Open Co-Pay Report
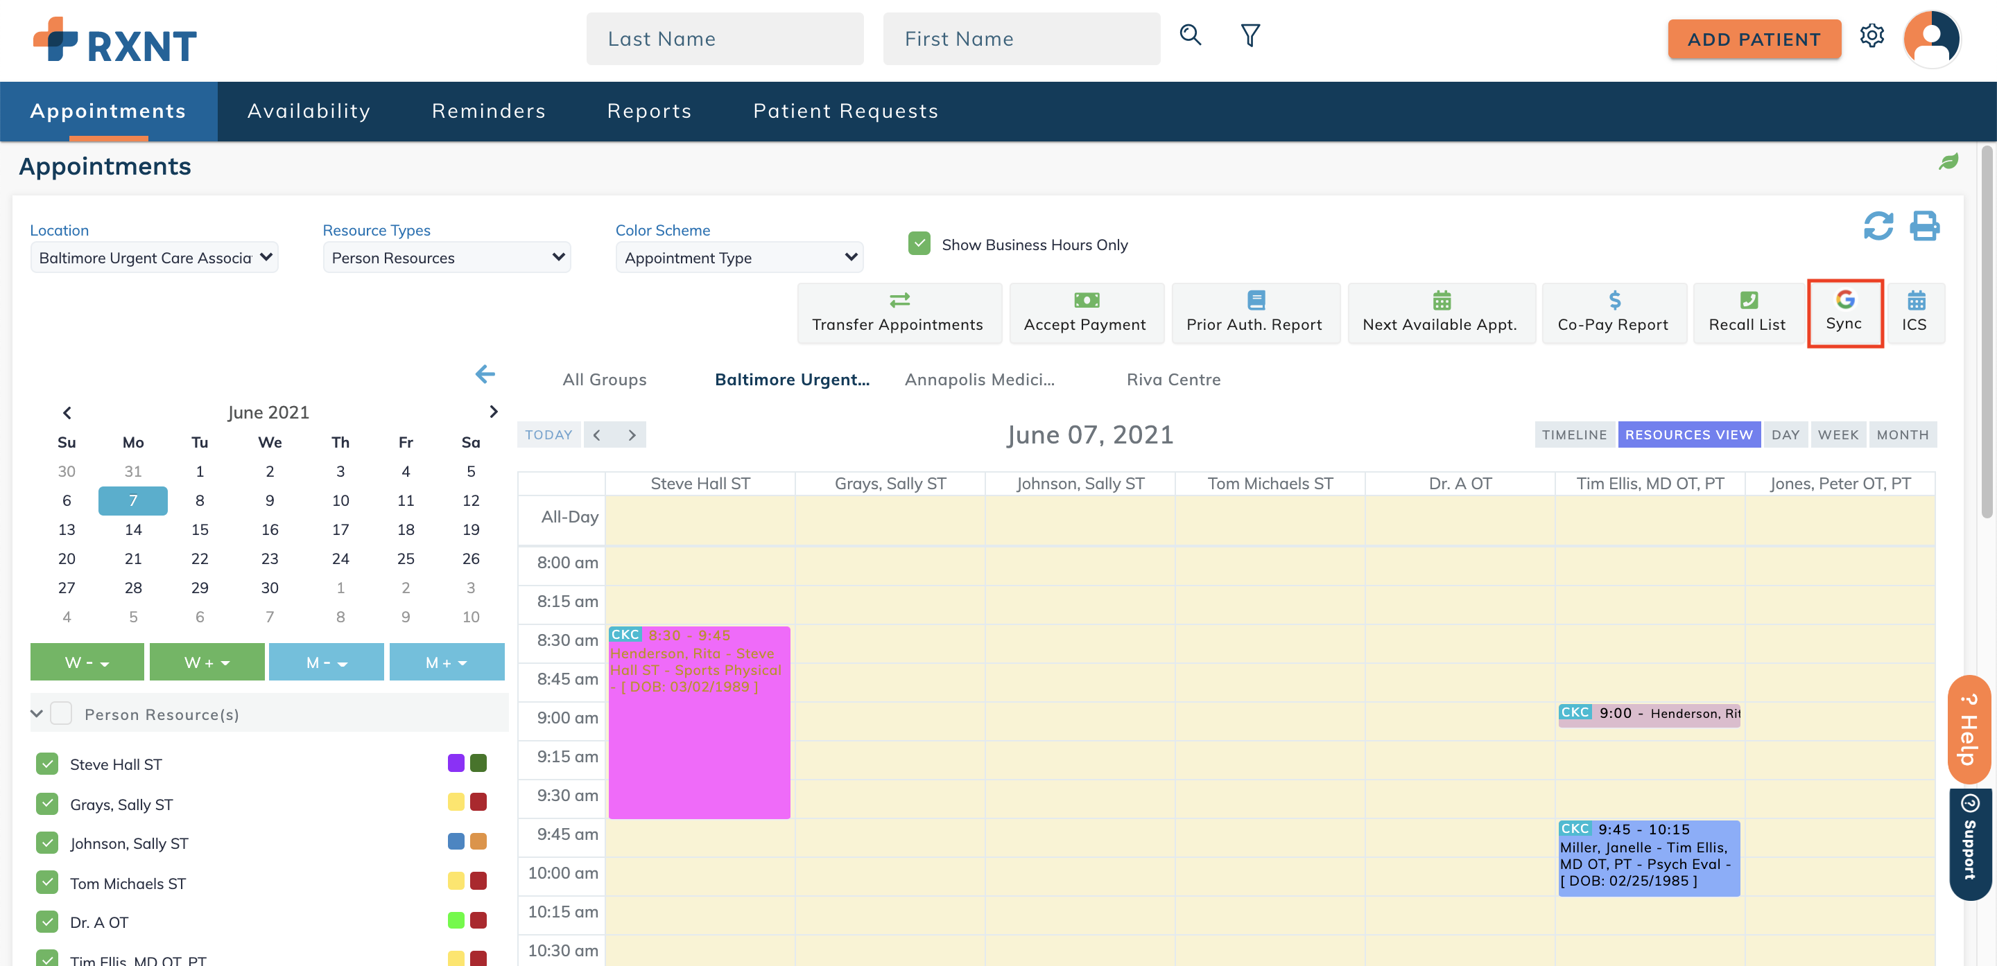This screenshot has width=1997, height=966. tap(1614, 313)
